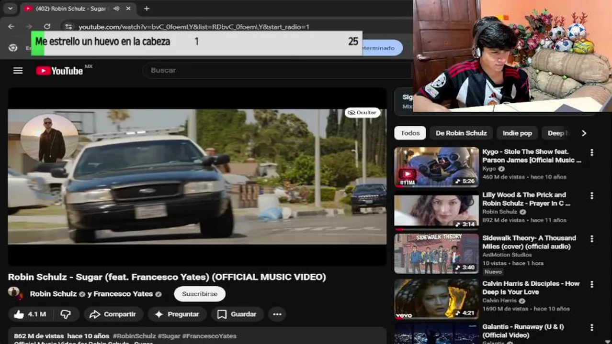Open the Robin Schulz channel name link
612x344 pixels.
pos(53,294)
